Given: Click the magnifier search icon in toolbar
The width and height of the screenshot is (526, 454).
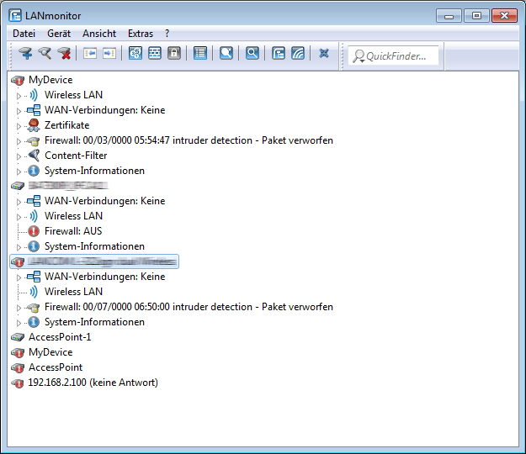Looking at the screenshot, I should (x=252, y=53).
